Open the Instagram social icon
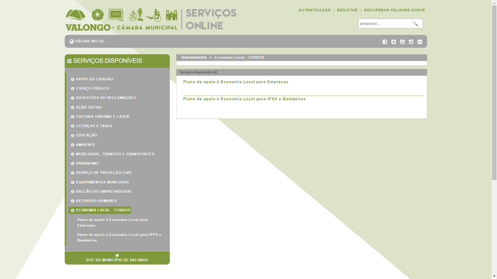The width and height of the screenshot is (497, 279). (411, 42)
